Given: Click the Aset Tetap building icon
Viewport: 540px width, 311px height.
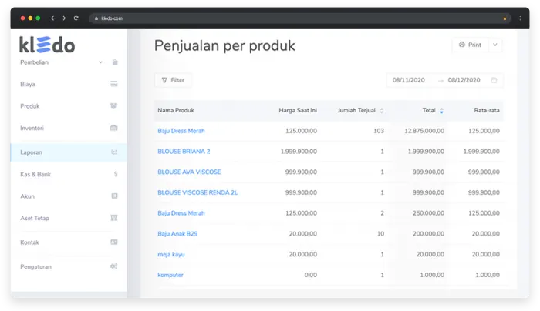Looking at the screenshot, I should click(114, 218).
